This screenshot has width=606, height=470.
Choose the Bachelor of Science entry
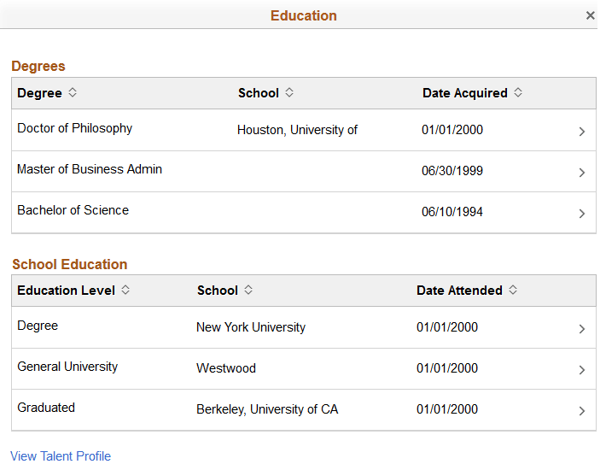(73, 210)
